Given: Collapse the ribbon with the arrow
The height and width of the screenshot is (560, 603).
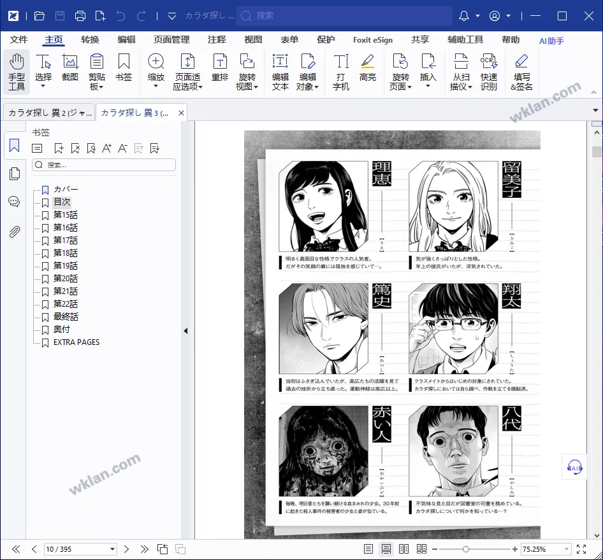Looking at the screenshot, I should click(x=593, y=92).
